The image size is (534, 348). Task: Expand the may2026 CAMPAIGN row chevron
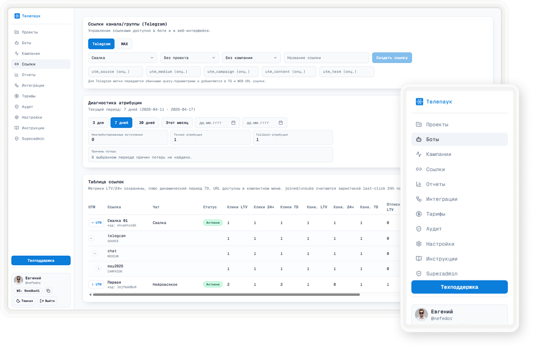[98, 269]
